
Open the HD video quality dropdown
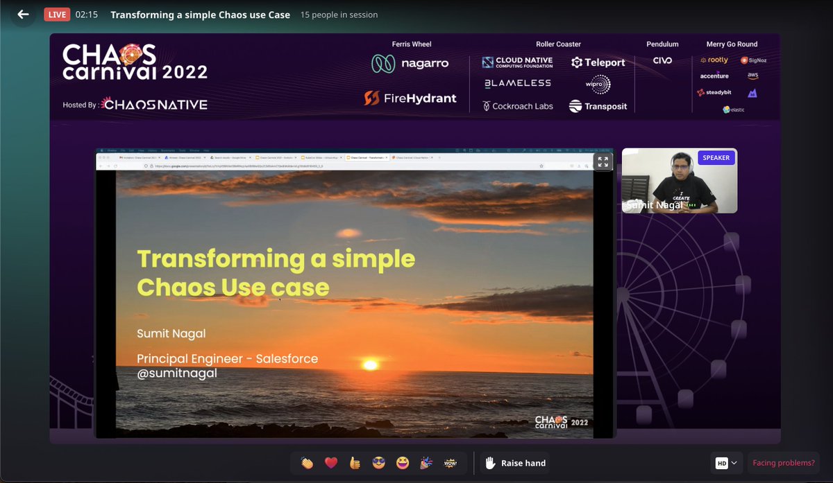pyautogui.click(x=725, y=463)
